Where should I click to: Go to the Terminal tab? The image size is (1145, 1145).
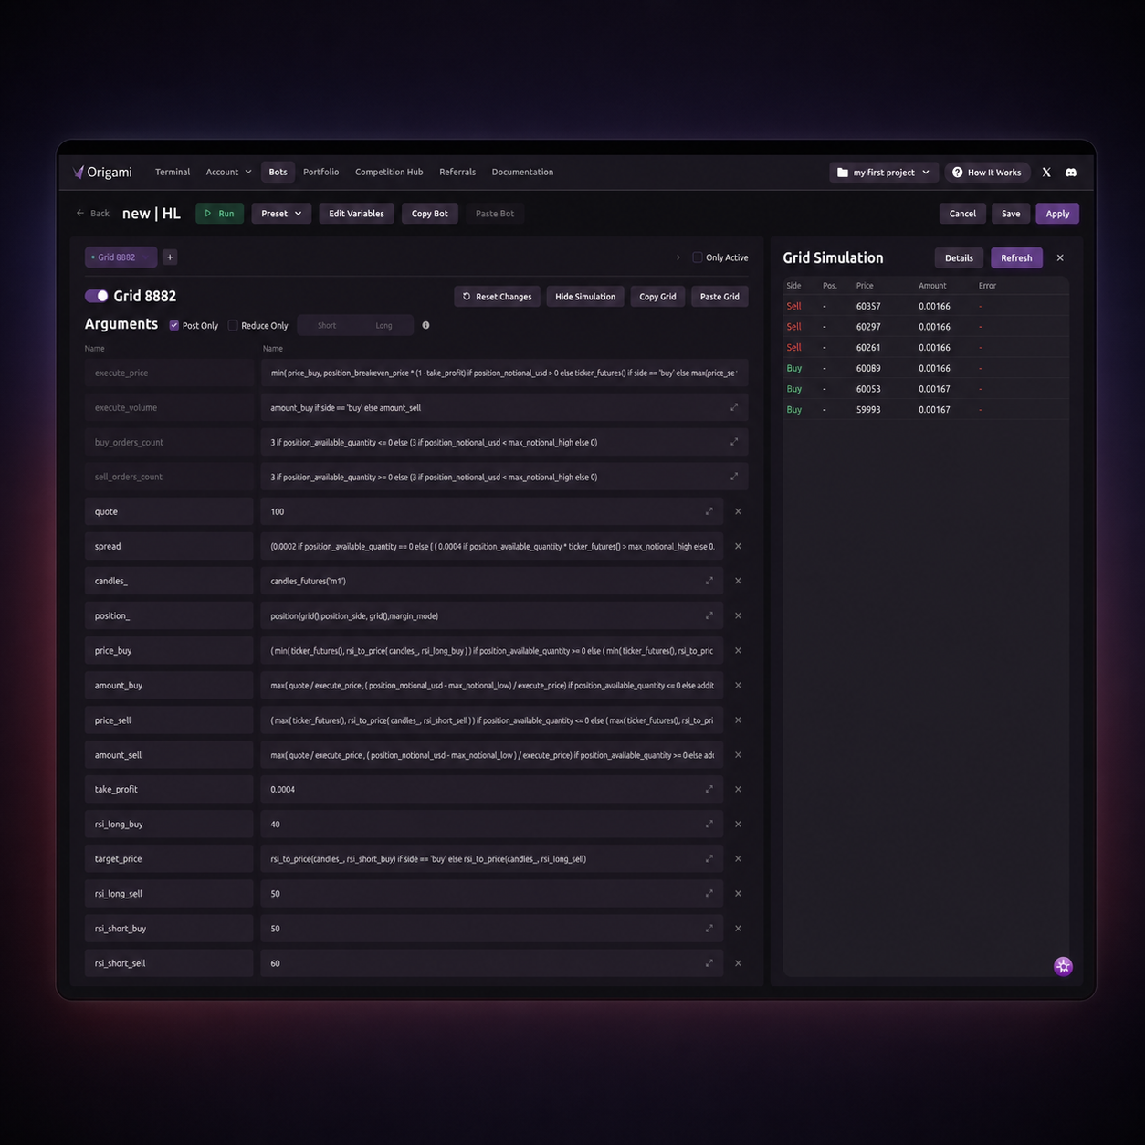click(173, 172)
